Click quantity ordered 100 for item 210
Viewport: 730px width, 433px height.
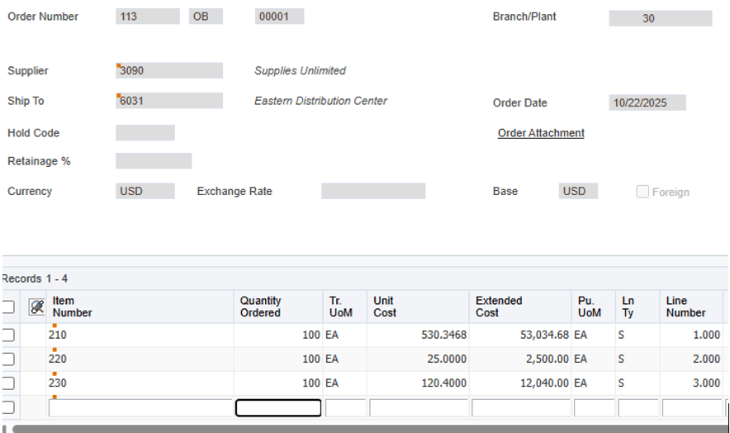(278, 335)
